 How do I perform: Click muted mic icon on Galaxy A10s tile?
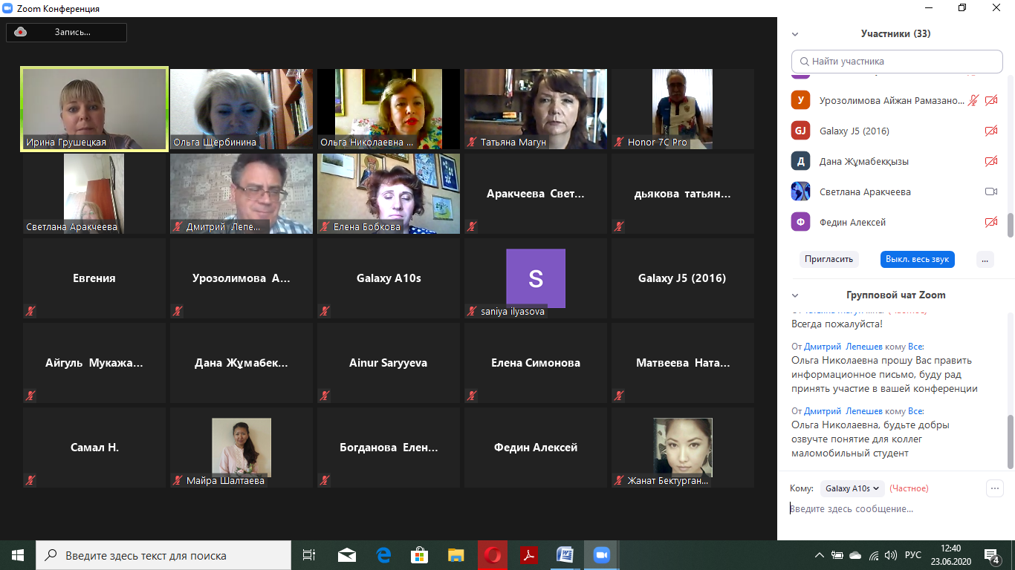point(324,312)
